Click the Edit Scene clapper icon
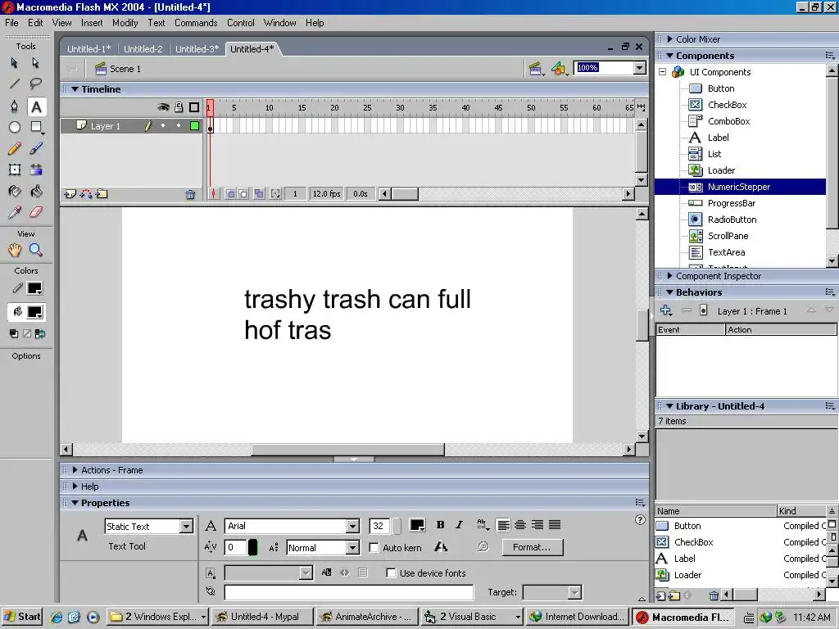The height and width of the screenshot is (629, 839). [x=536, y=69]
